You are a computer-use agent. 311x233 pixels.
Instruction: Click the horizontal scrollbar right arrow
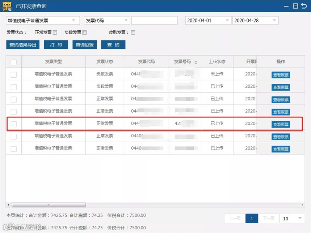[302, 205]
